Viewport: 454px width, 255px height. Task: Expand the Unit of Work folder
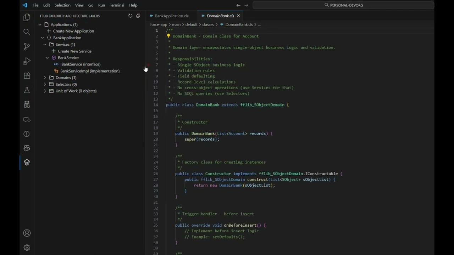pyautogui.click(x=45, y=91)
